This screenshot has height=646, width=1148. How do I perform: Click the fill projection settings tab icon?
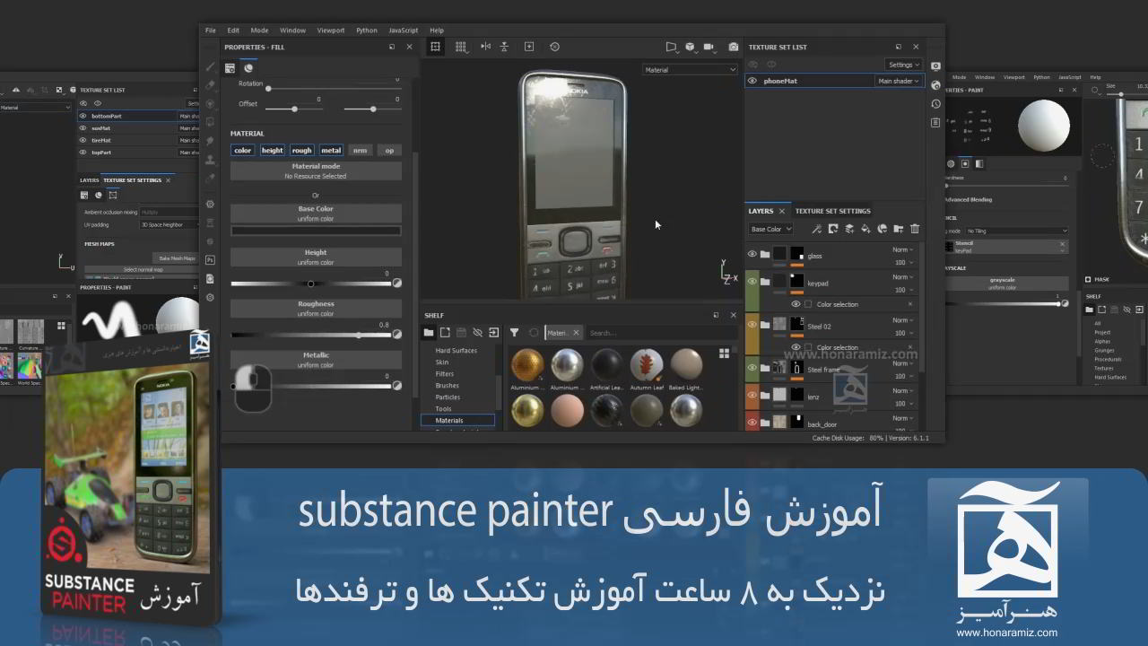(x=230, y=68)
